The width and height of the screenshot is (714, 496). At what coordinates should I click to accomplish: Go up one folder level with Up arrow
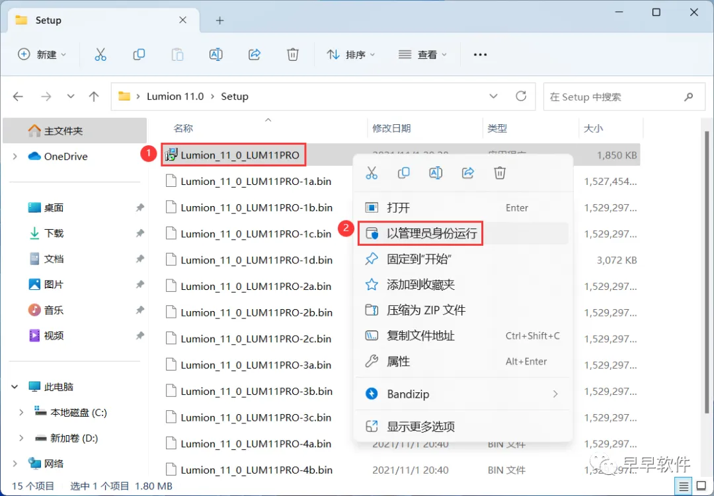coord(94,96)
